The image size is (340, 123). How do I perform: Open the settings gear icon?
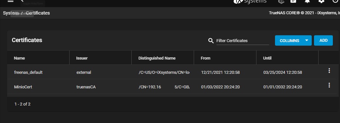[x=321, y=1]
